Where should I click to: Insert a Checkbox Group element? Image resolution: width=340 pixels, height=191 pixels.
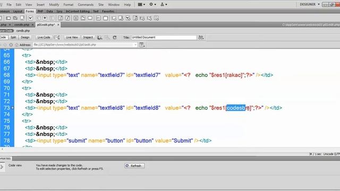click(38, 18)
